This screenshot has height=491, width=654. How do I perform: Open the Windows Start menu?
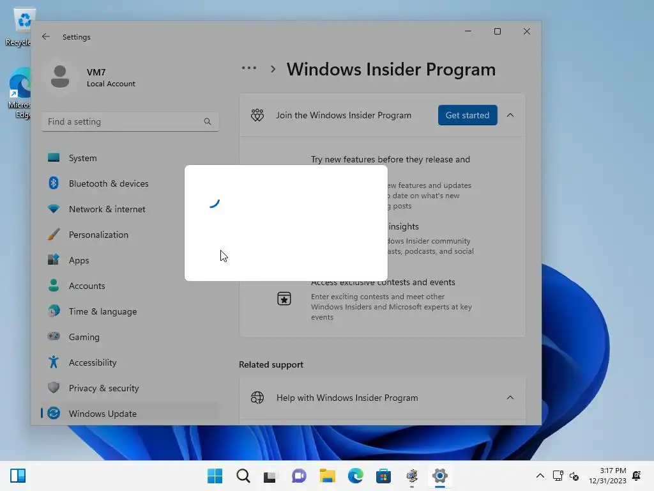point(215,476)
